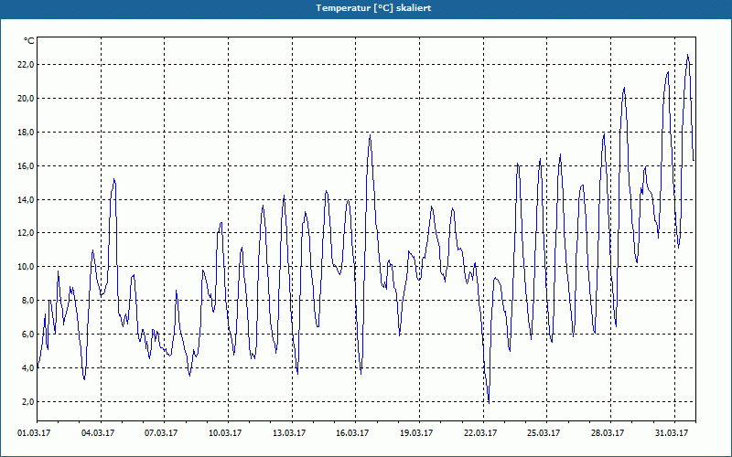The width and height of the screenshot is (732, 457).
Task: Click the 01.03.17 date label
Action: click(x=34, y=433)
